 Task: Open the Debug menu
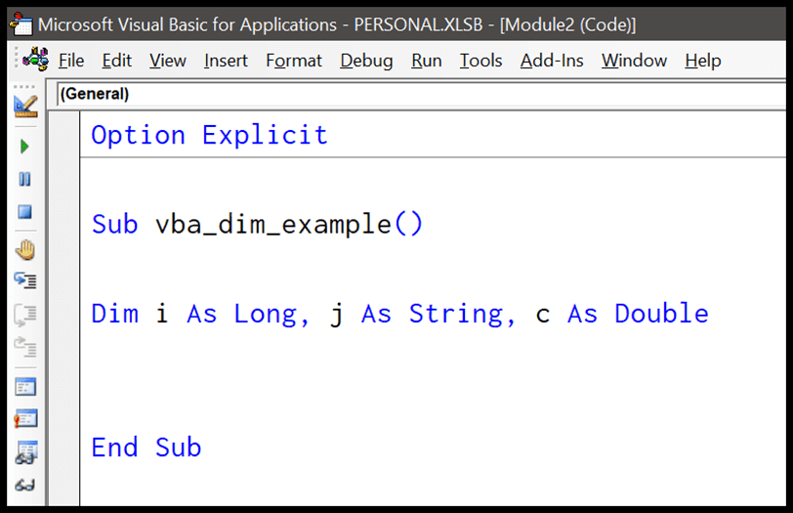tap(366, 61)
